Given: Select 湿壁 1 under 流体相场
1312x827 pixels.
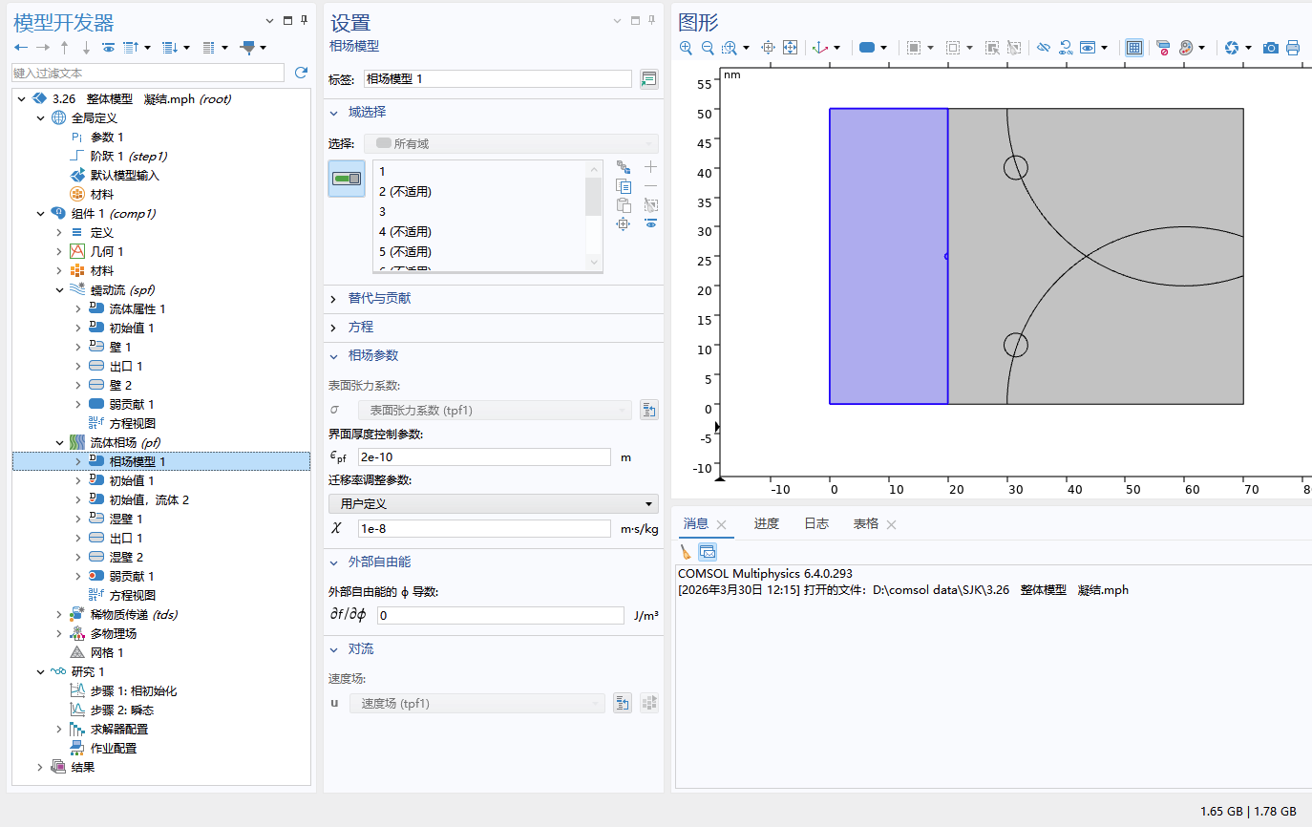Looking at the screenshot, I should point(126,519).
